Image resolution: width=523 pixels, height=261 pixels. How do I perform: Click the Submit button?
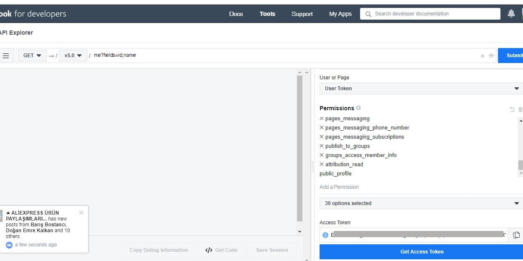click(510, 56)
